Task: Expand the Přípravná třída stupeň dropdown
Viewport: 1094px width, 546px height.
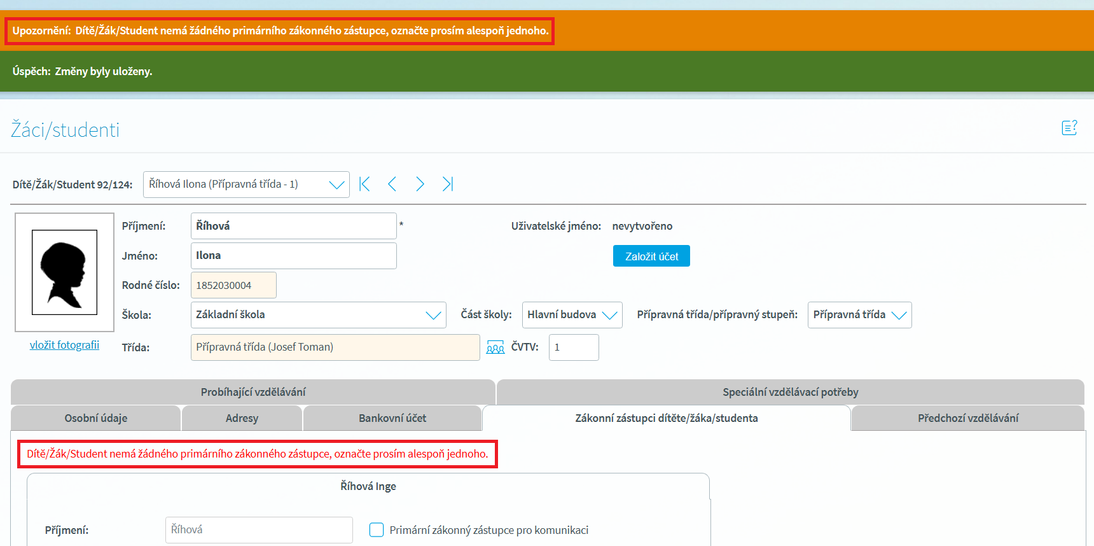Action: [859, 315]
